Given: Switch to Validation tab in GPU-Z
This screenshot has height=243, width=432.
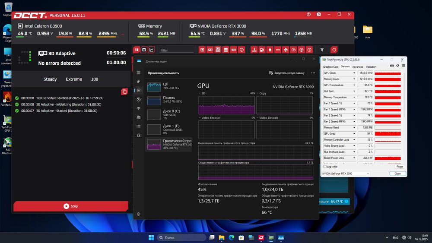Looking at the screenshot, I should coord(371,67).
